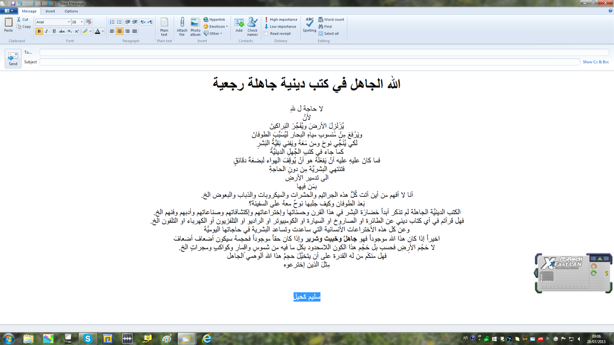Click the yellow highlight color swatch

click(x=85, y=31)
